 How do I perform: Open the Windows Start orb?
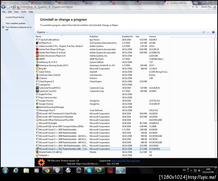tap(5, 170)
